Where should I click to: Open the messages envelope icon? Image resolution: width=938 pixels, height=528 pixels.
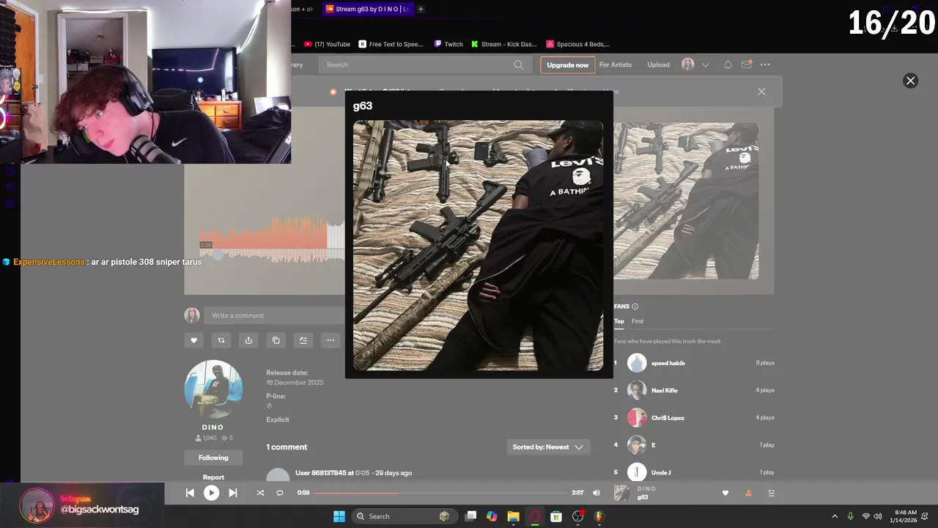[x=746, y=65]
